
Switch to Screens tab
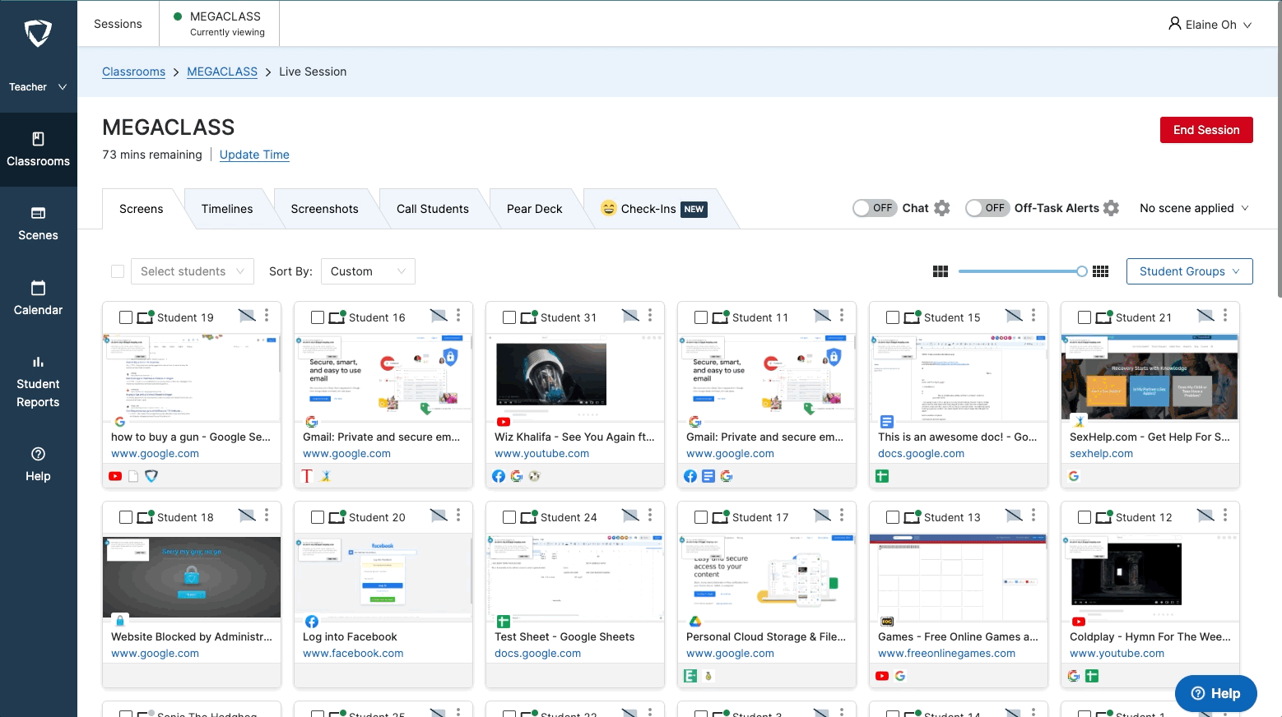pyautogui.click(x=142, y=209)
